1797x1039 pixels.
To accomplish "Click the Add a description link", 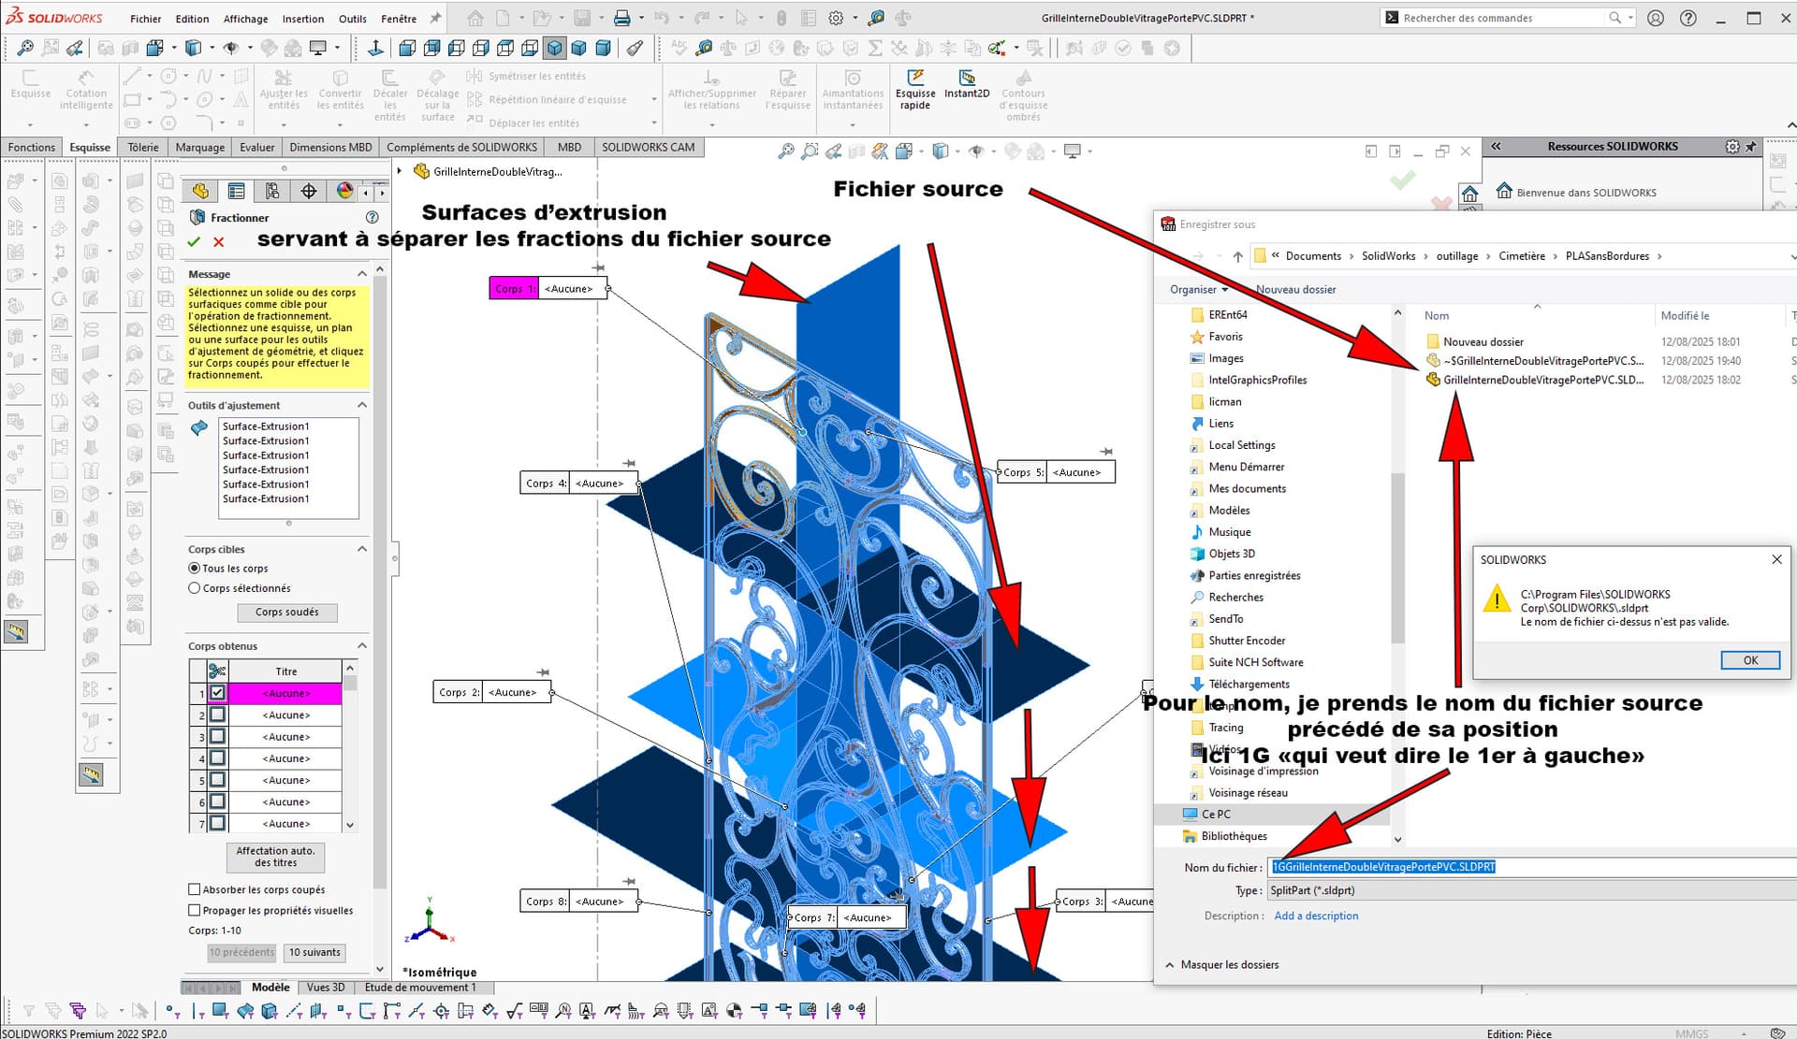I will pos(1316,916).
